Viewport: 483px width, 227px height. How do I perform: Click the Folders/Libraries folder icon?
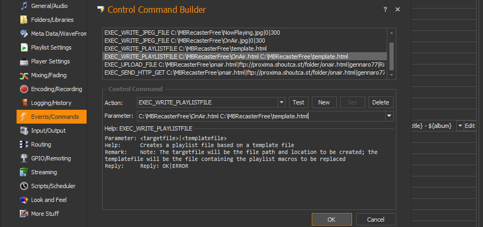[x=24, y=20]
